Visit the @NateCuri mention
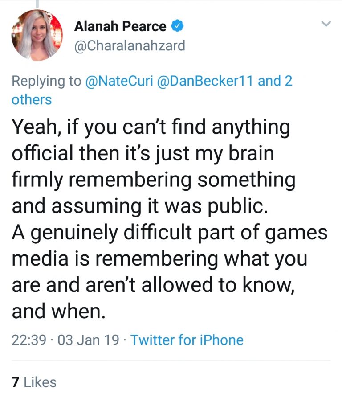Viewport: 342px width, 402px height. (x=119, y=82)
